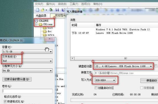Click the 卷标 volume label input field
This screenshot has height=104, width=158.
coord(27,91)
